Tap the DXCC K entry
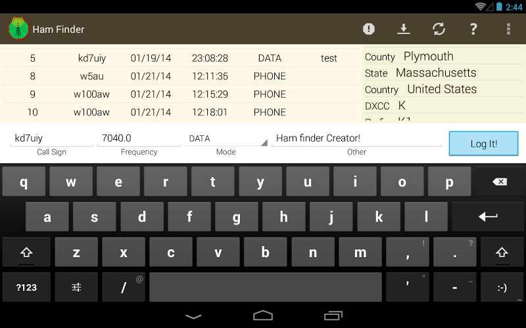 [444, 106]
